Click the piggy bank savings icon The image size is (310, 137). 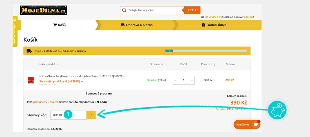277,110
